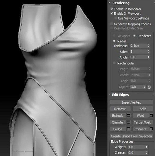Toggle Enable In Renderer checkbox
Image resolution: width=155 pixels, height=156 pixels.
(x=112, y=9)
